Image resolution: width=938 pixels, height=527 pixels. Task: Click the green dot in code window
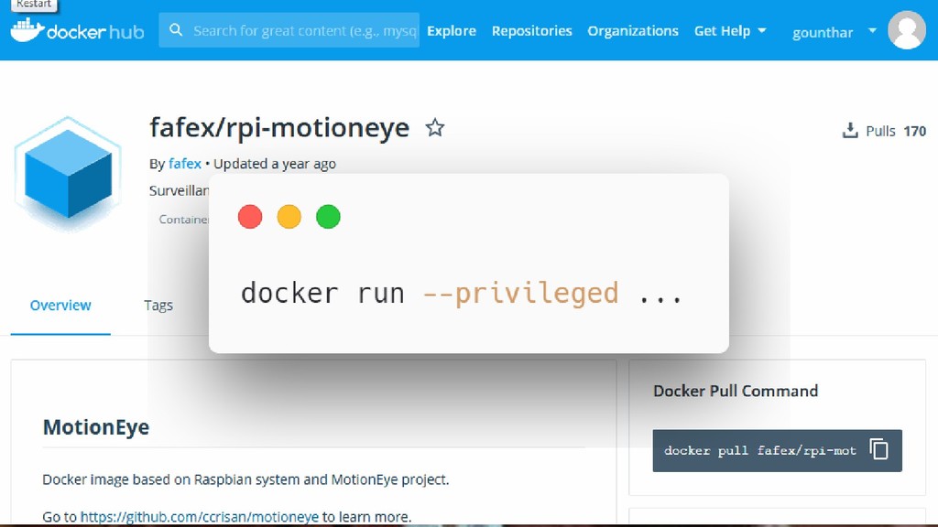click(328, 216)
